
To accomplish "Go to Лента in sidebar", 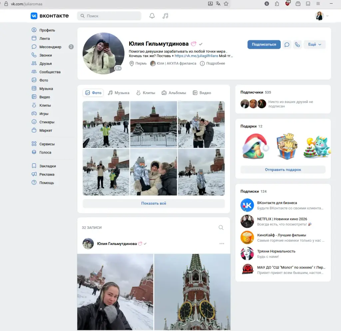I will [x=41, y=39].
